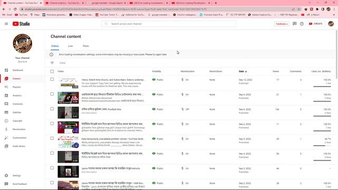Switch to the Videos tab

pos(55,46)
